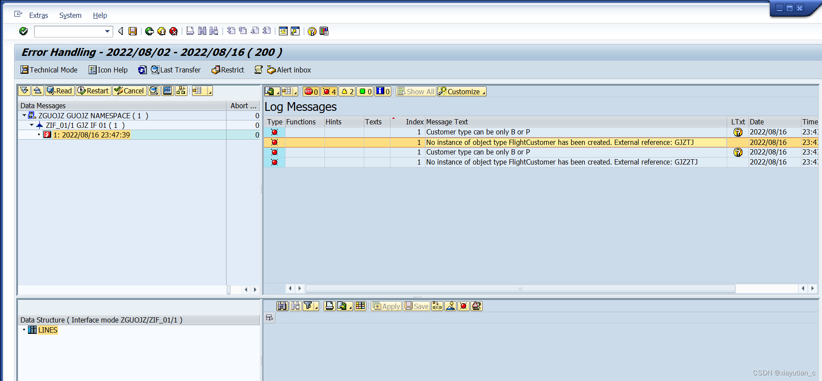This screenshot has height=381, width=822.
Task: Click the monitor display icon in the tree toolbar
Action: pyautogui.click(x=167, y=91)
